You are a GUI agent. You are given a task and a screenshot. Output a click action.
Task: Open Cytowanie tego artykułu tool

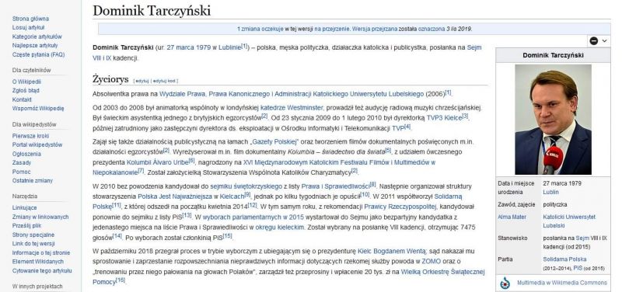coord(42,270)
